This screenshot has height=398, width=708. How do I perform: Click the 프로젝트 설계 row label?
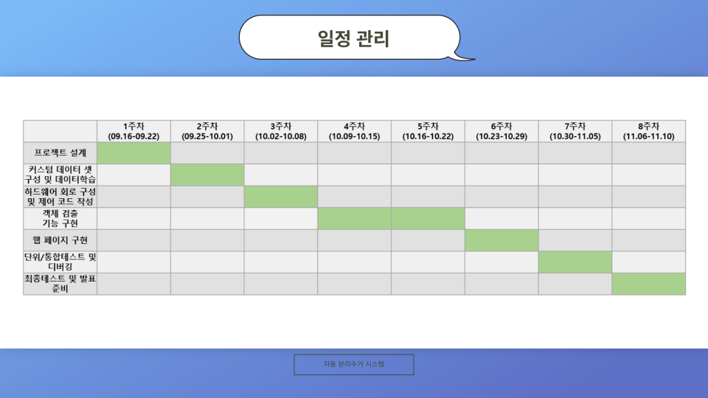[60, 153]
